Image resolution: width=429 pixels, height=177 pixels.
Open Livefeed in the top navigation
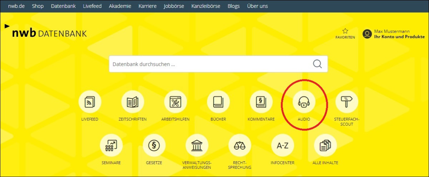click(x=93, y=6)
